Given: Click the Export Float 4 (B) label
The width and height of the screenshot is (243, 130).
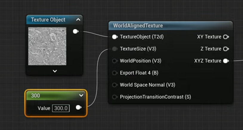Looking at the screenshot, I should click(139, 73).
